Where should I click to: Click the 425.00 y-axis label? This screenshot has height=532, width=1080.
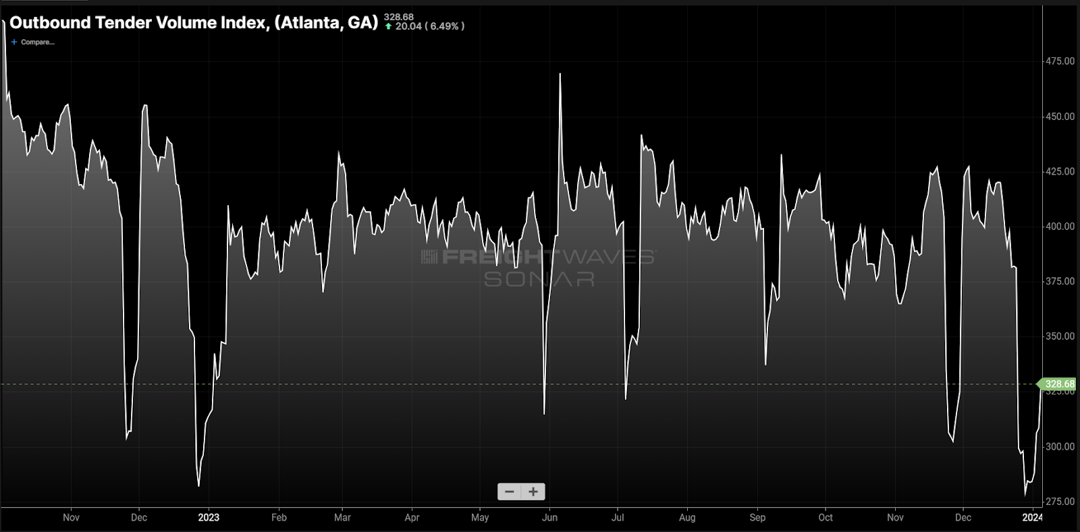point(1060,171)
